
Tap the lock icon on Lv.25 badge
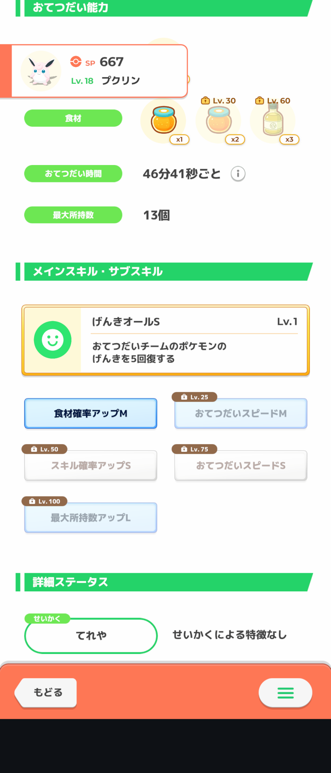click(x=184, y=397)
